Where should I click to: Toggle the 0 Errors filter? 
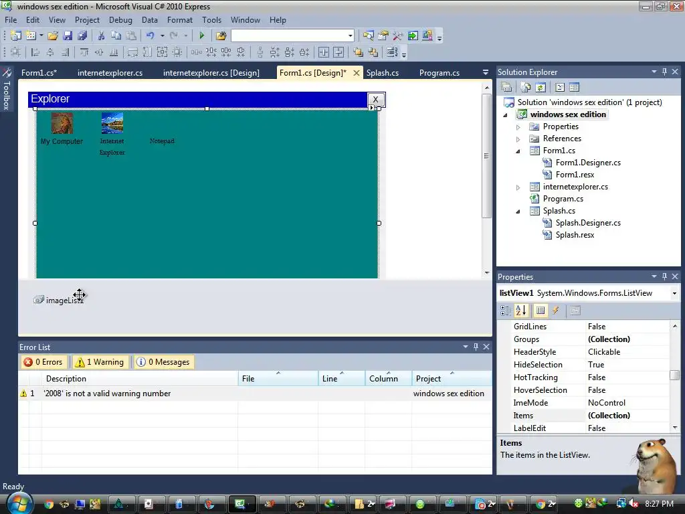click(43, 362)
